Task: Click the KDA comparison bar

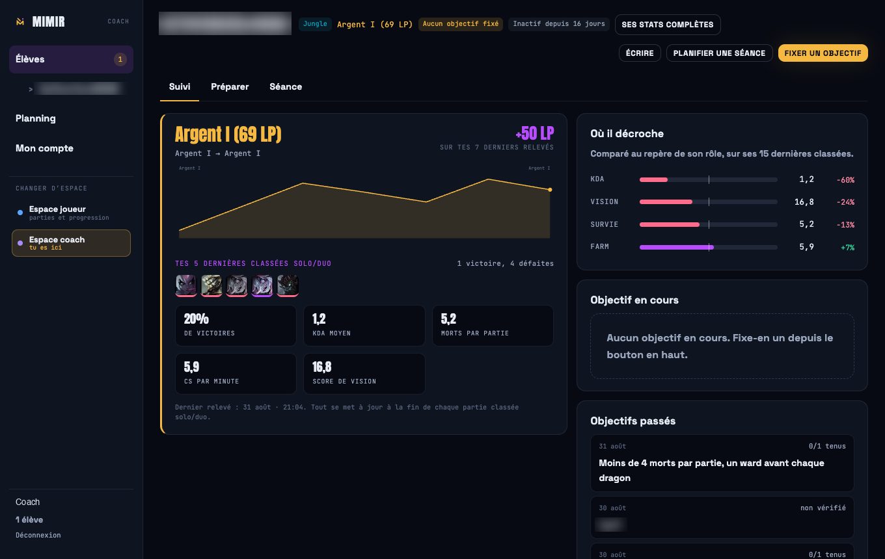Action: coord(709,179)
